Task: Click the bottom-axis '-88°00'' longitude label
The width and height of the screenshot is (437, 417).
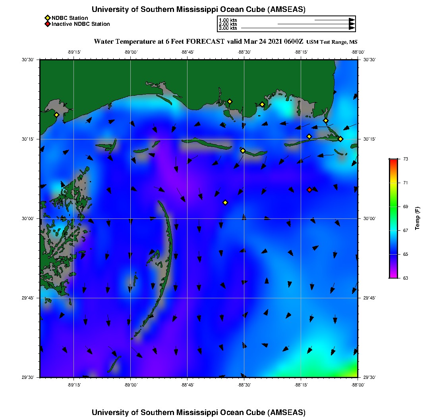Action: [358, 385]
